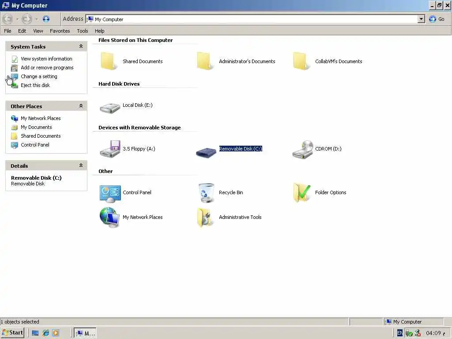Screen dimensions: 452x339
Task: Click the Recycle Bin label
Action: (231, 192)
